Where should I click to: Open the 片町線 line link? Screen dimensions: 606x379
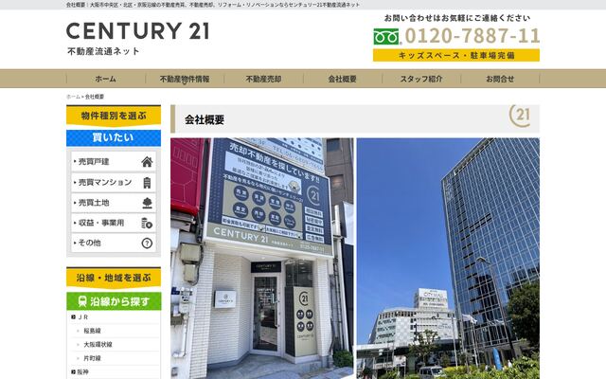92,358
